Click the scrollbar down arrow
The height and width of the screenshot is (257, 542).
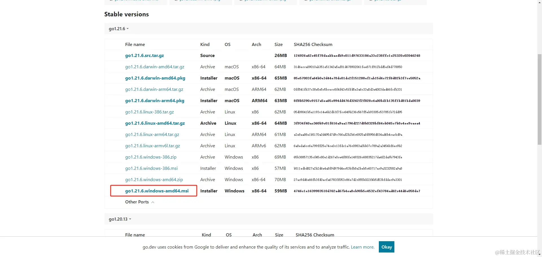(x=539, y=254)
